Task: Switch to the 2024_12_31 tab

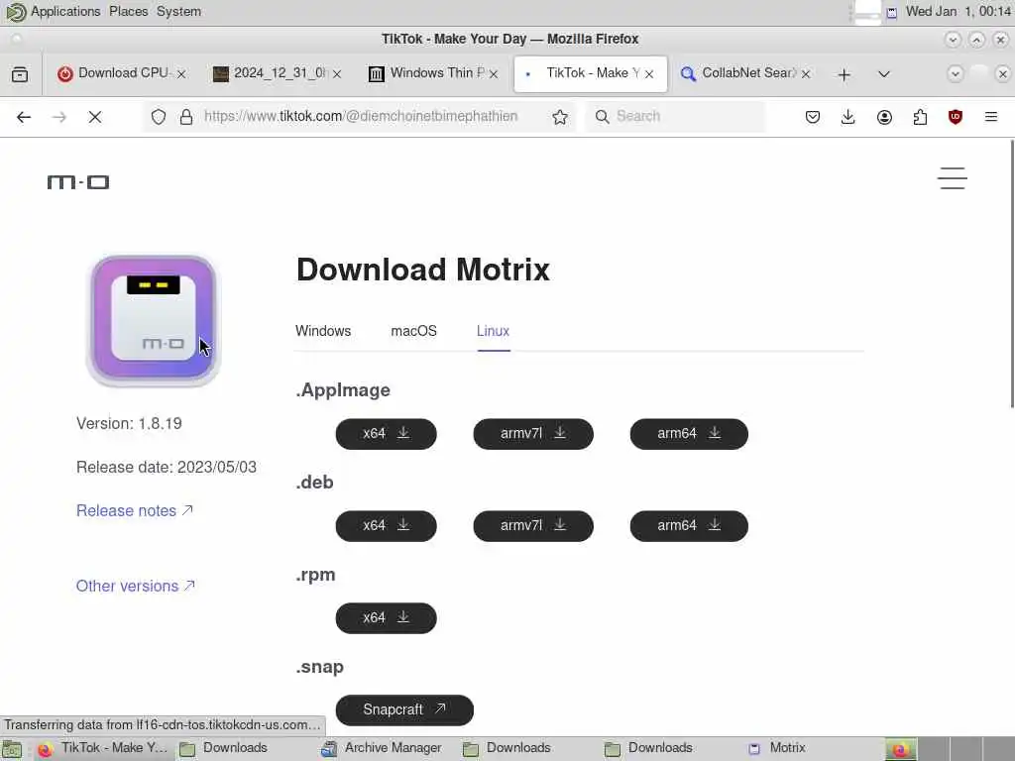Action: pos(278,73)
